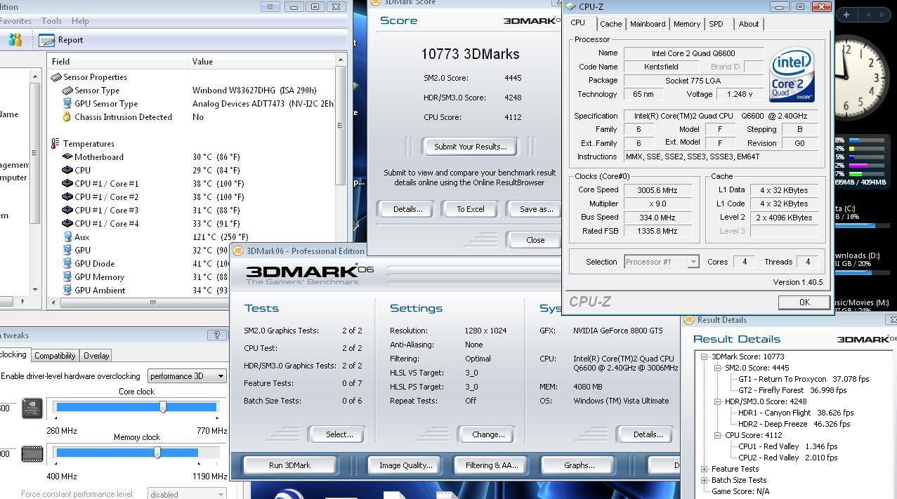Click the CPU #1 / Core #2 icon
Viewport: 897px width, 499px height.
67,197
